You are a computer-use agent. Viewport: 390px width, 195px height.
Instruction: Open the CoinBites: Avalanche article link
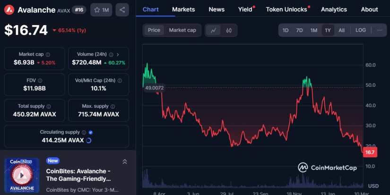pos(78,175)
